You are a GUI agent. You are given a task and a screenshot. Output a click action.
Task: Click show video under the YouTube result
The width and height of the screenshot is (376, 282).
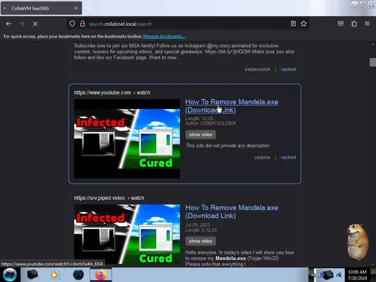pyautogui.click(x=200, y=134)
